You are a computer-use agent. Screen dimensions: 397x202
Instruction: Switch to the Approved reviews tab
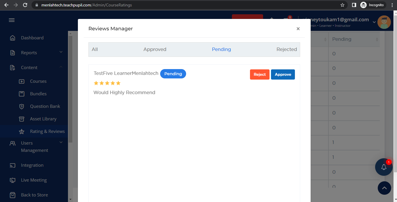click(x=155, y=50)
